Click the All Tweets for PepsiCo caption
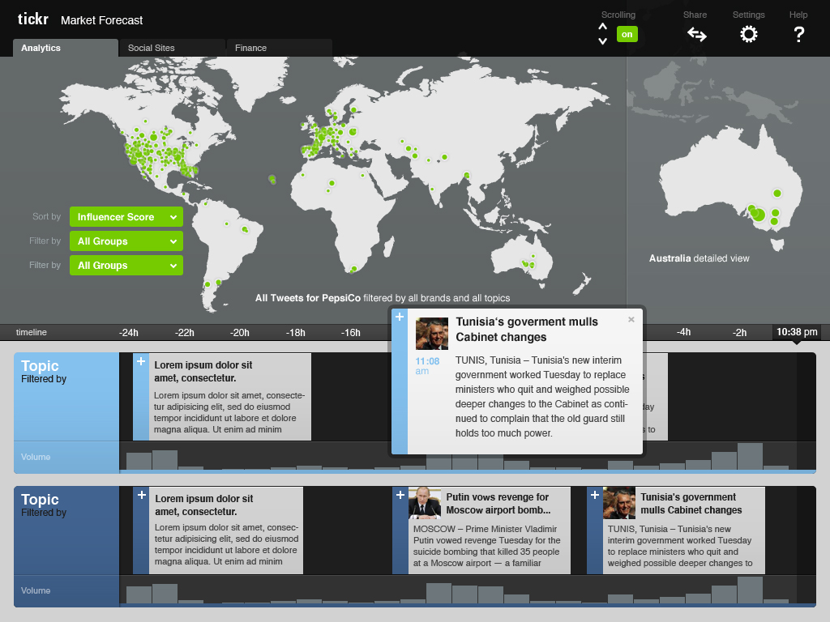The image size is (830, 622). [x=383, y=298]
